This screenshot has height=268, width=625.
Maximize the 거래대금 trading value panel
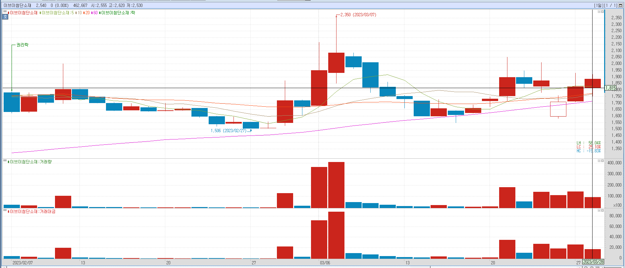coord(599,210)
